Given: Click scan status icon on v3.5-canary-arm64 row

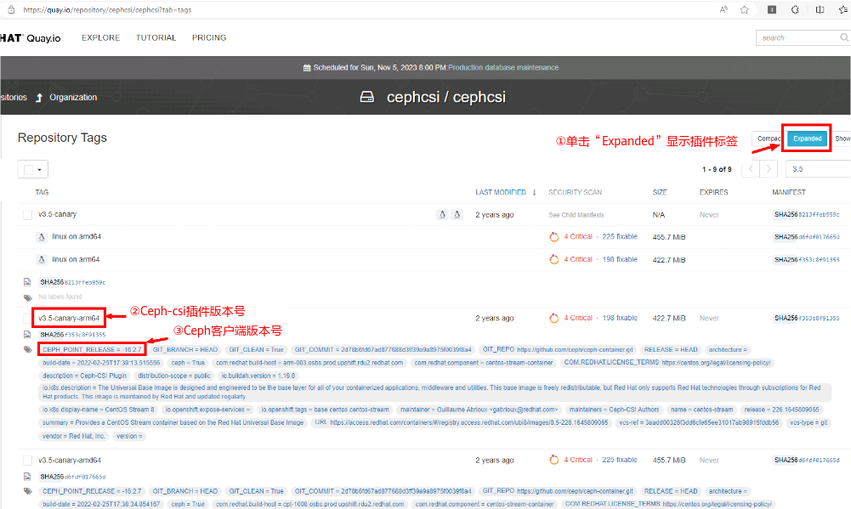Looking at the screenshot, I should [553, 319].
